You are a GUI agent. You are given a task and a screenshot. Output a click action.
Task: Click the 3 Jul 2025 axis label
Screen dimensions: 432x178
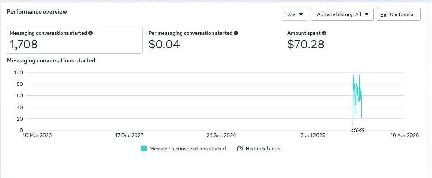coord(313,136)
